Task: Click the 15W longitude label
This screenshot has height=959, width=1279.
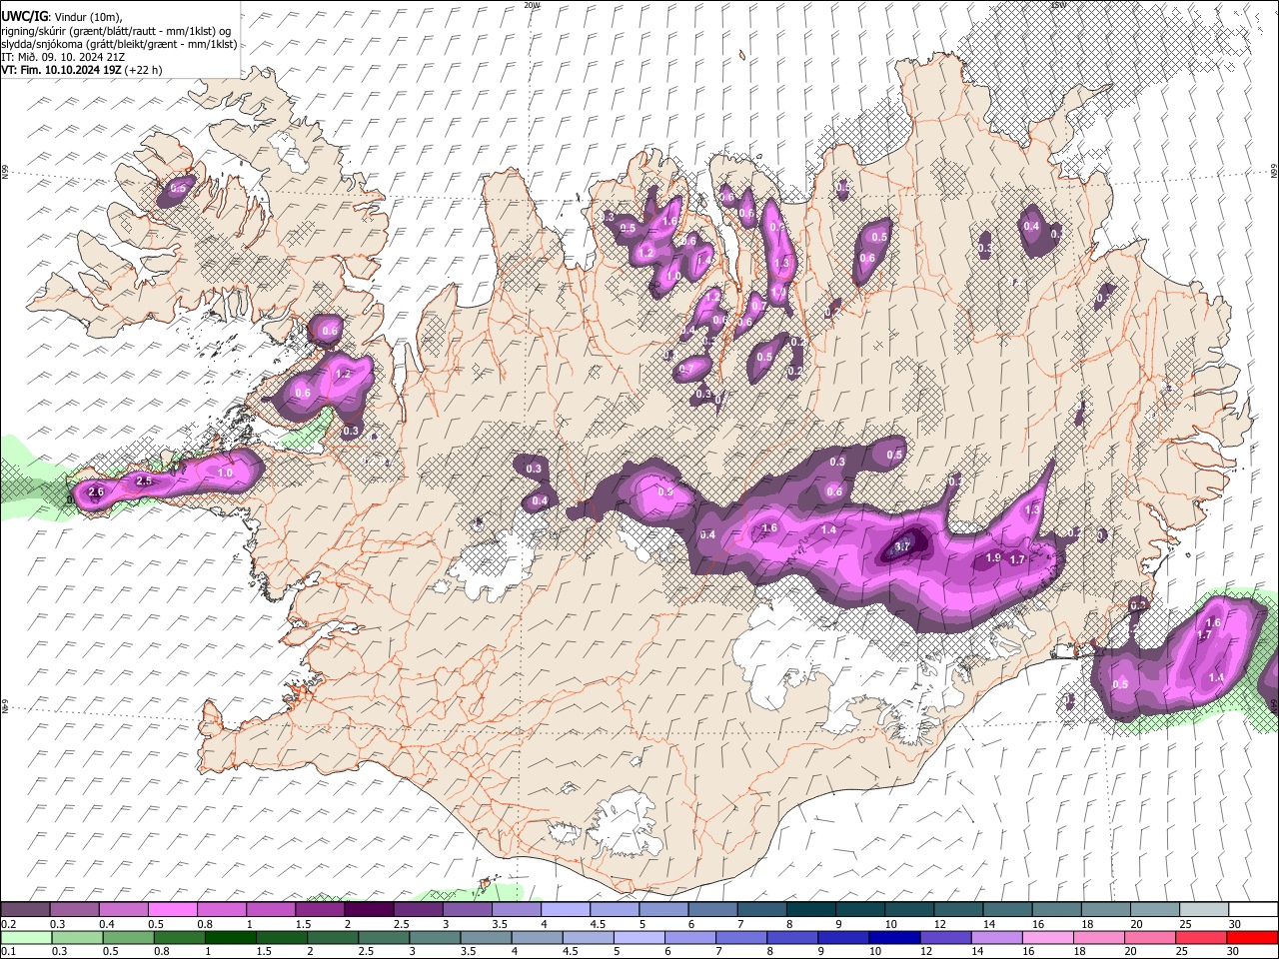Action: [x=1059, y=5]
